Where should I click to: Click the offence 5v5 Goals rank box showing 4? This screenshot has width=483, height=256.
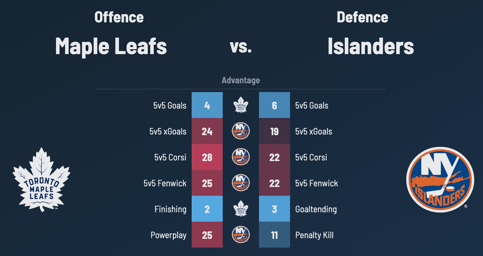coord(207,105)
